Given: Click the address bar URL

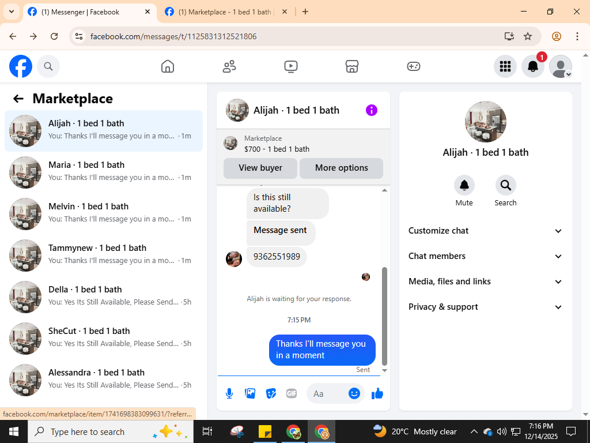Looking at the screenshot, I should pos(173,36).
